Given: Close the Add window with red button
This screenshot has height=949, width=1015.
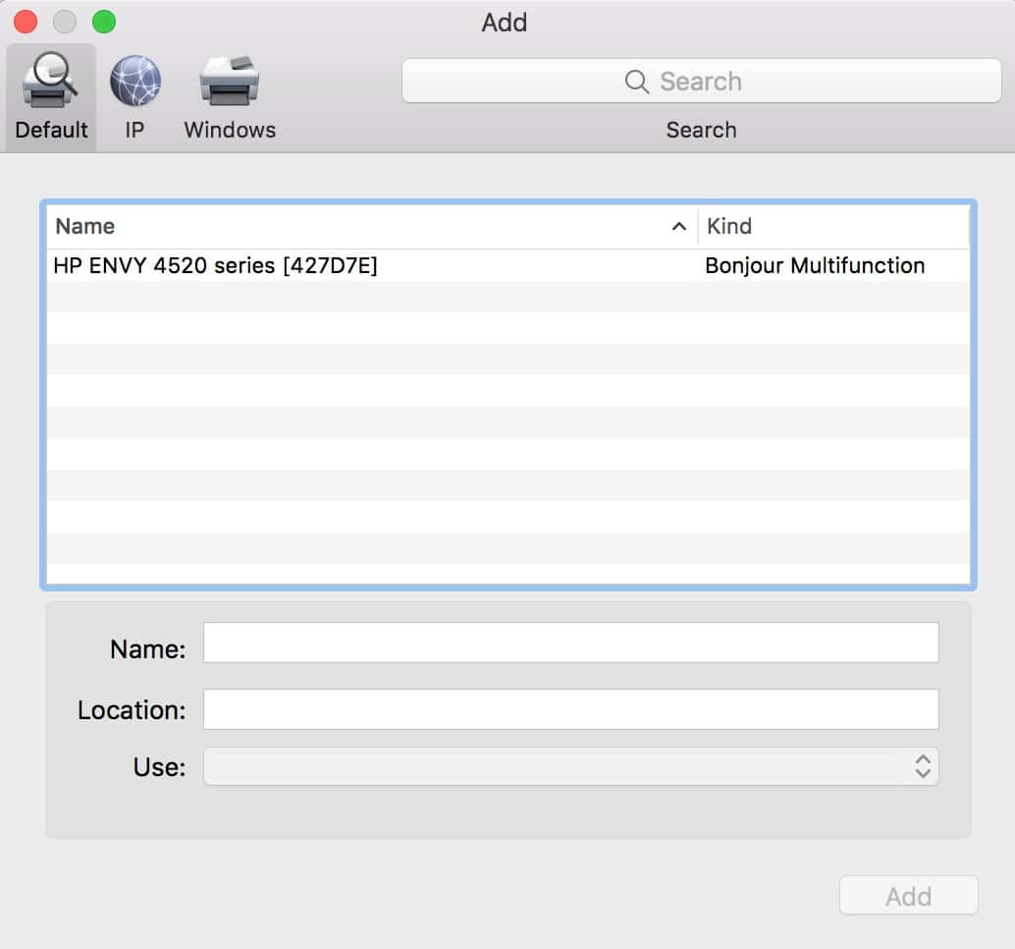Looking at the screenshot, I should point(26,22).
